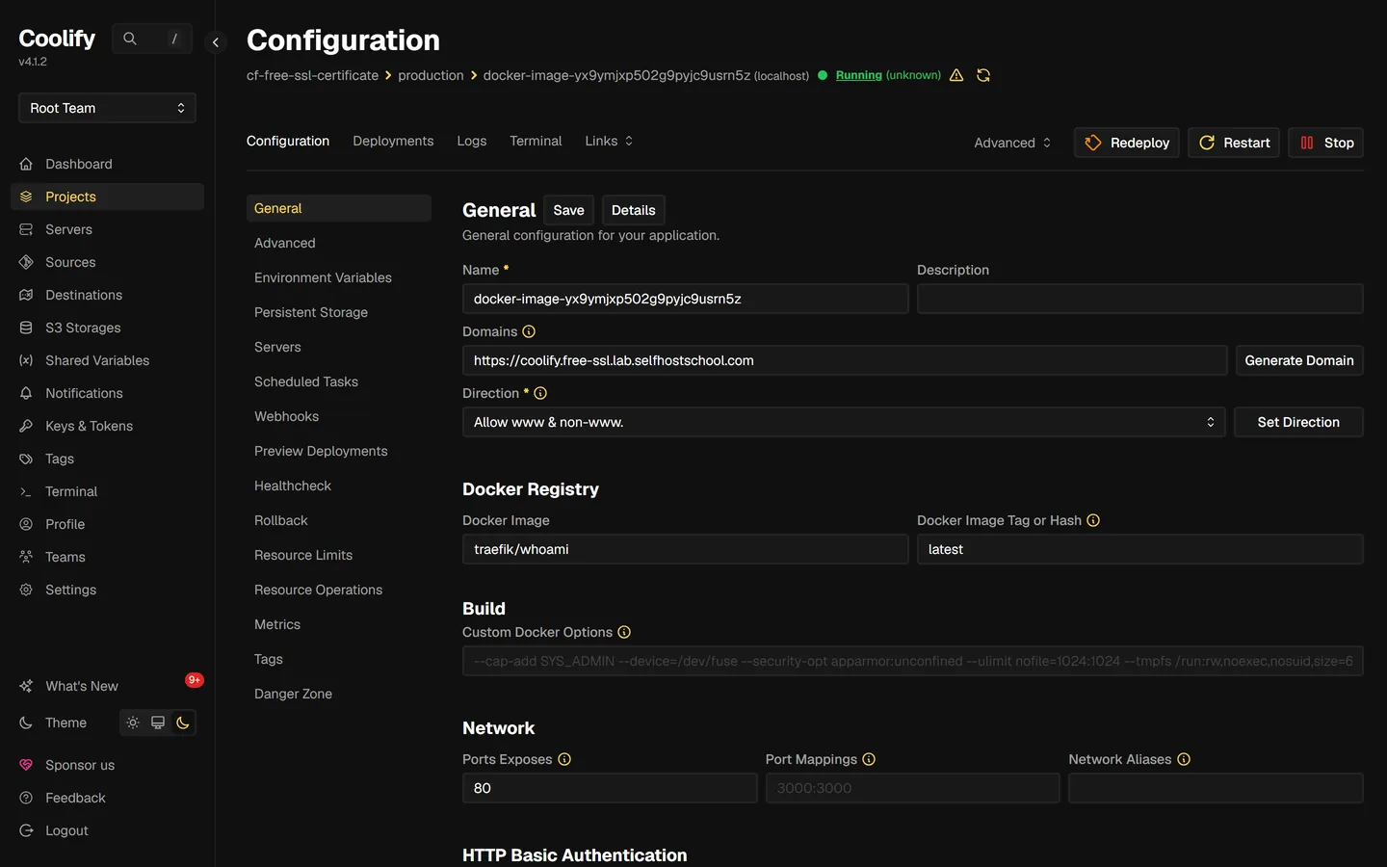Open What's New announcements
Screen dimensions: 1387x867
107,686
